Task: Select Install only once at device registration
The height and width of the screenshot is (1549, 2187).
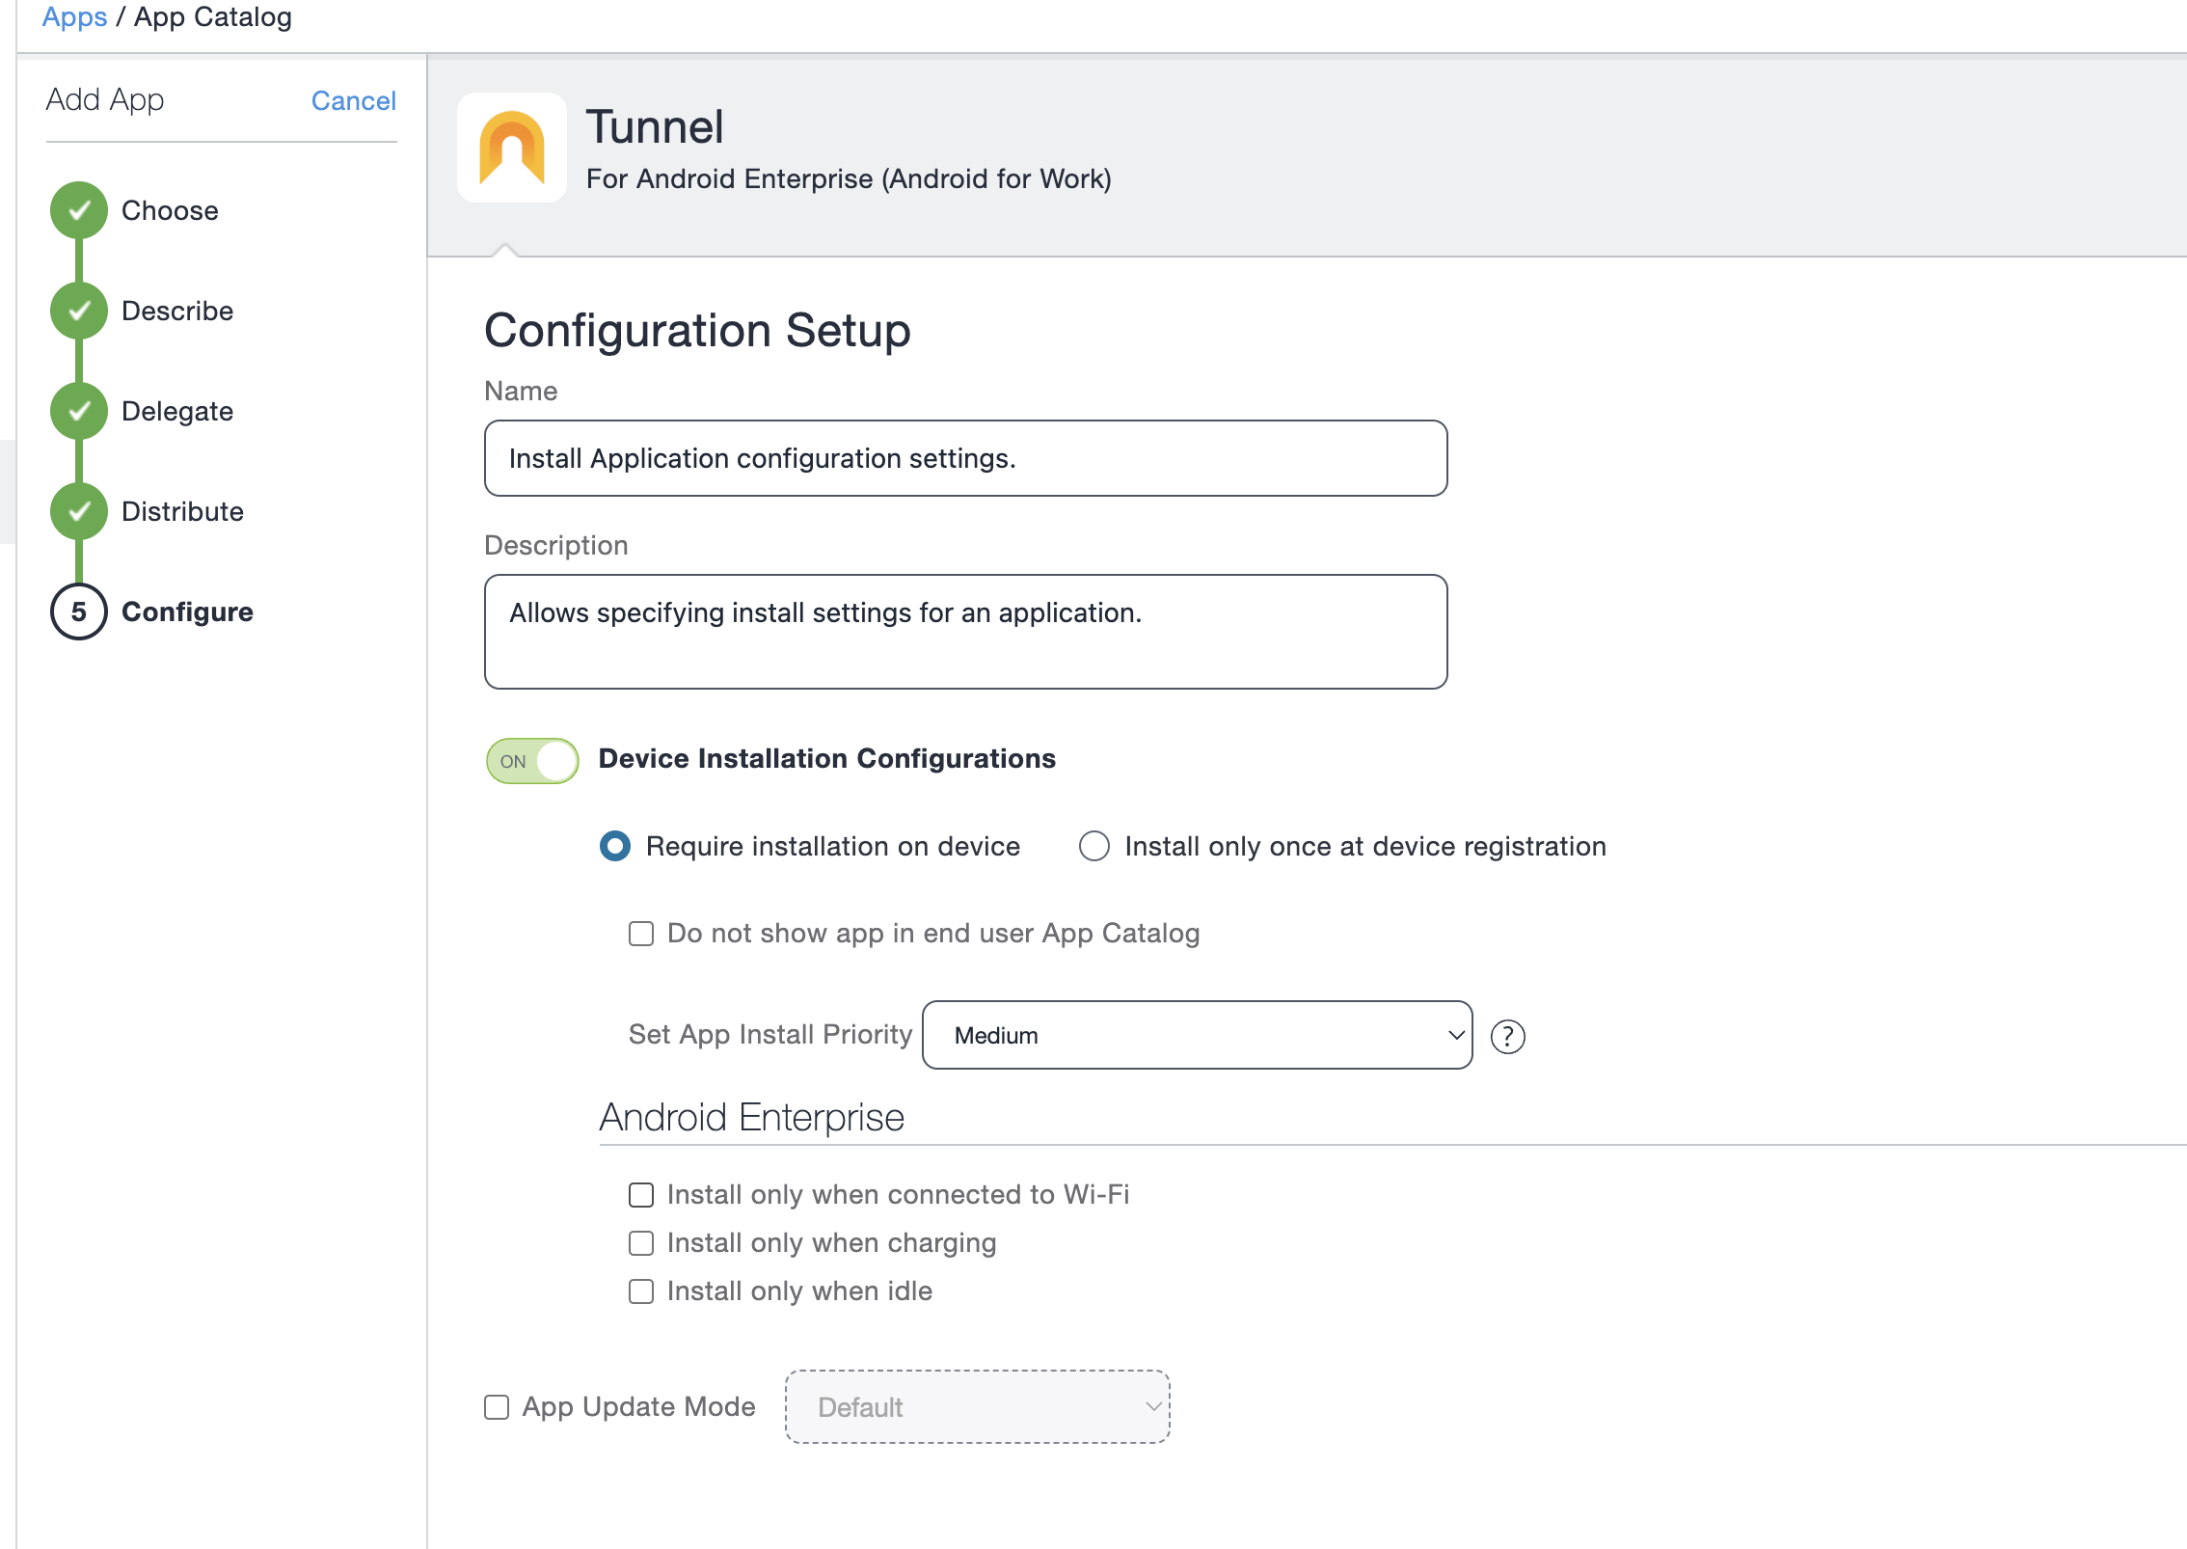Action: (x=1093, y=846)
